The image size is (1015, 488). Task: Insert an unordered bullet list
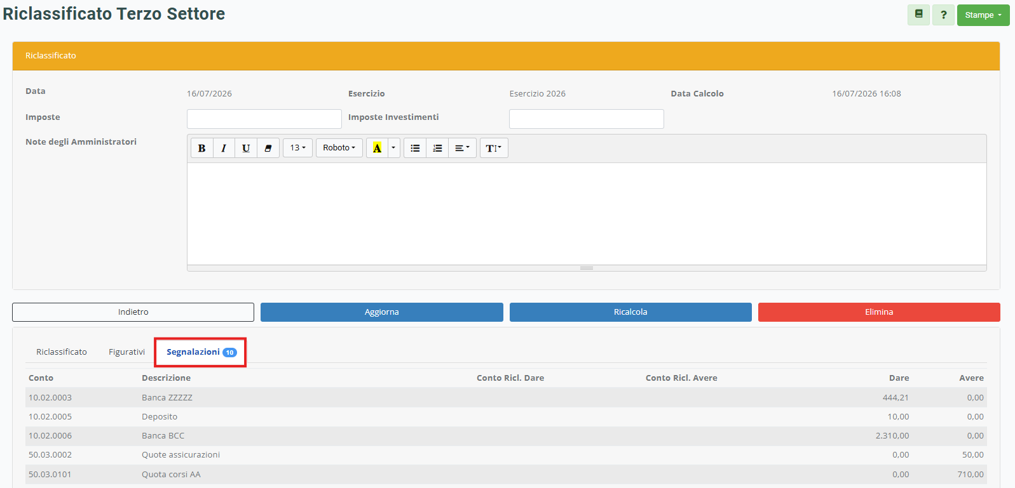coord(415,148)
